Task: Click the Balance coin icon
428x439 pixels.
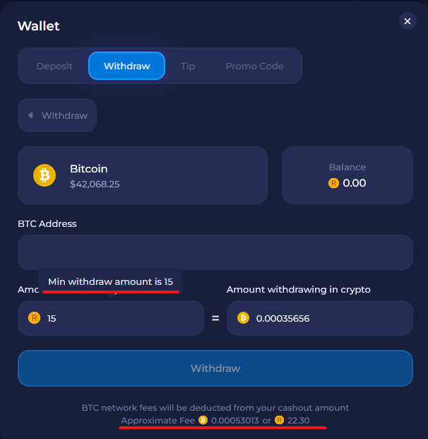Action: [x=333, y=183]
